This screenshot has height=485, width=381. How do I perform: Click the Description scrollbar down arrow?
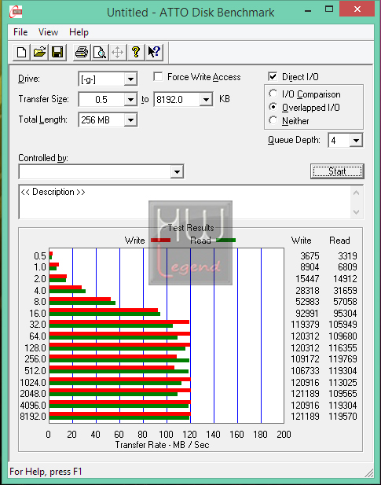point(357,212)
